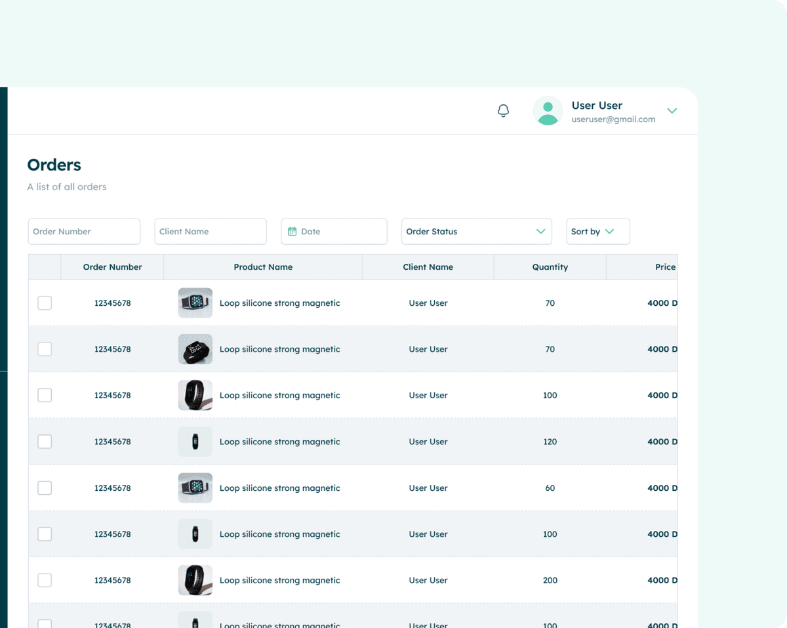The height and width of the screenshot is (628, 787).
Task: Click the Product Name column header
Action: click(x=263, y=266)
